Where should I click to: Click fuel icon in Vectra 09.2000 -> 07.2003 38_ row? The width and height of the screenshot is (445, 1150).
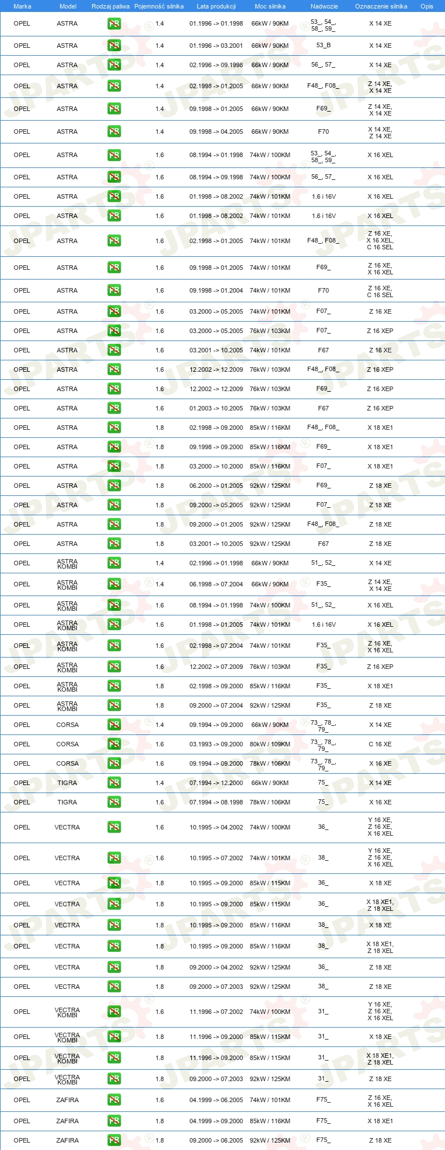point(114,987)
